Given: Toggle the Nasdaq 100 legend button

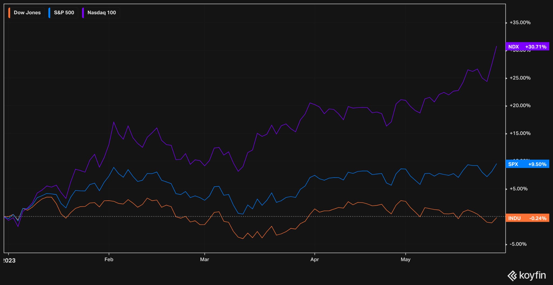Looking at the screenshot, I should [101, 13].
